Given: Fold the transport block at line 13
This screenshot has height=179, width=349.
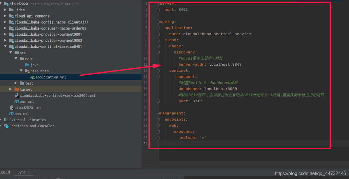Looking at the screenshot, I should [x=158, y=77].
